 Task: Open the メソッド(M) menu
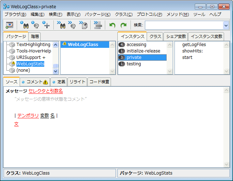click(x=178, y=14)
